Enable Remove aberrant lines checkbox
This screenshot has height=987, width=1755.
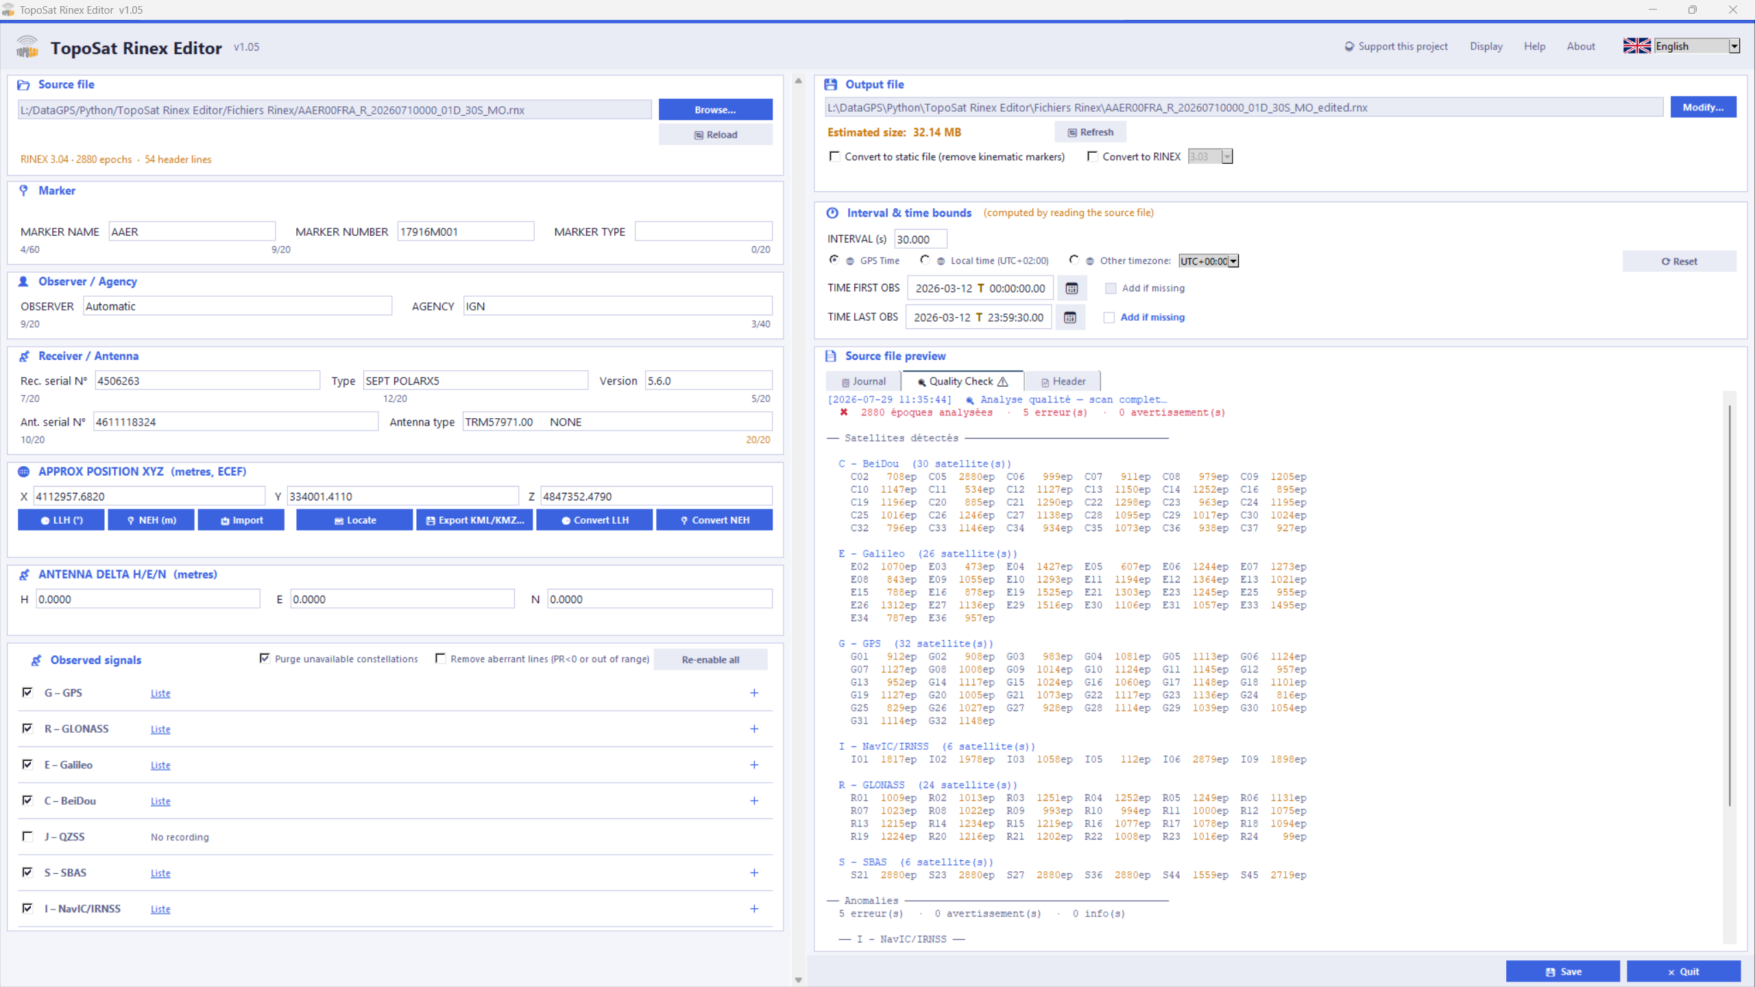(441, 658)
